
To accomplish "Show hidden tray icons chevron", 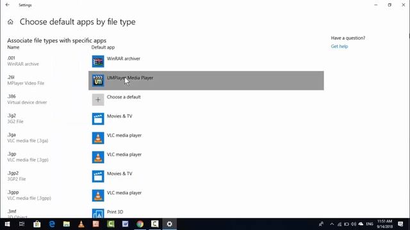I will click(332, 224).
